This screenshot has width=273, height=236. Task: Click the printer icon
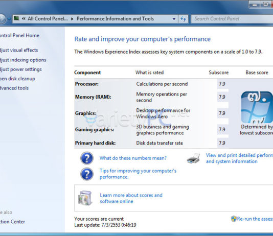pyautogui.click(x=193, y=158)
